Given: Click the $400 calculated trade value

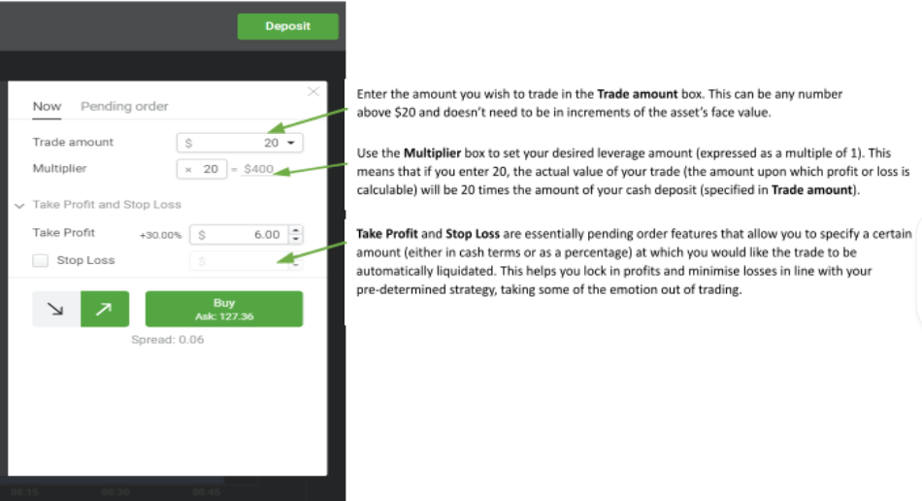Looking at the screenshot, I should [x=258, y=169].
